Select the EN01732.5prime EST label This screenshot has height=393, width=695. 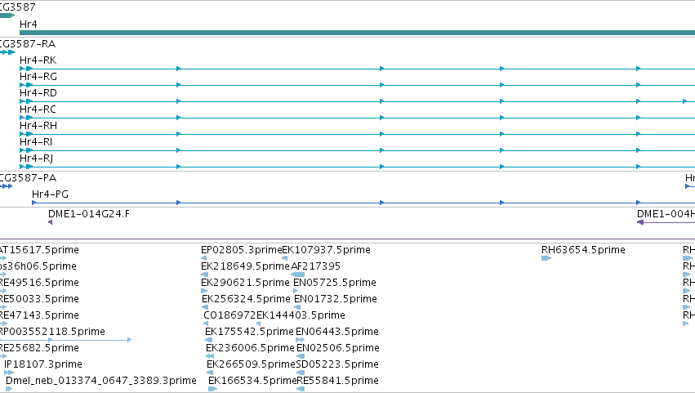pos(336,299)
